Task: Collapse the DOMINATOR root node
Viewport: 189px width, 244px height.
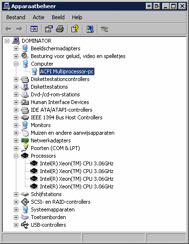Action: point(7,41)
